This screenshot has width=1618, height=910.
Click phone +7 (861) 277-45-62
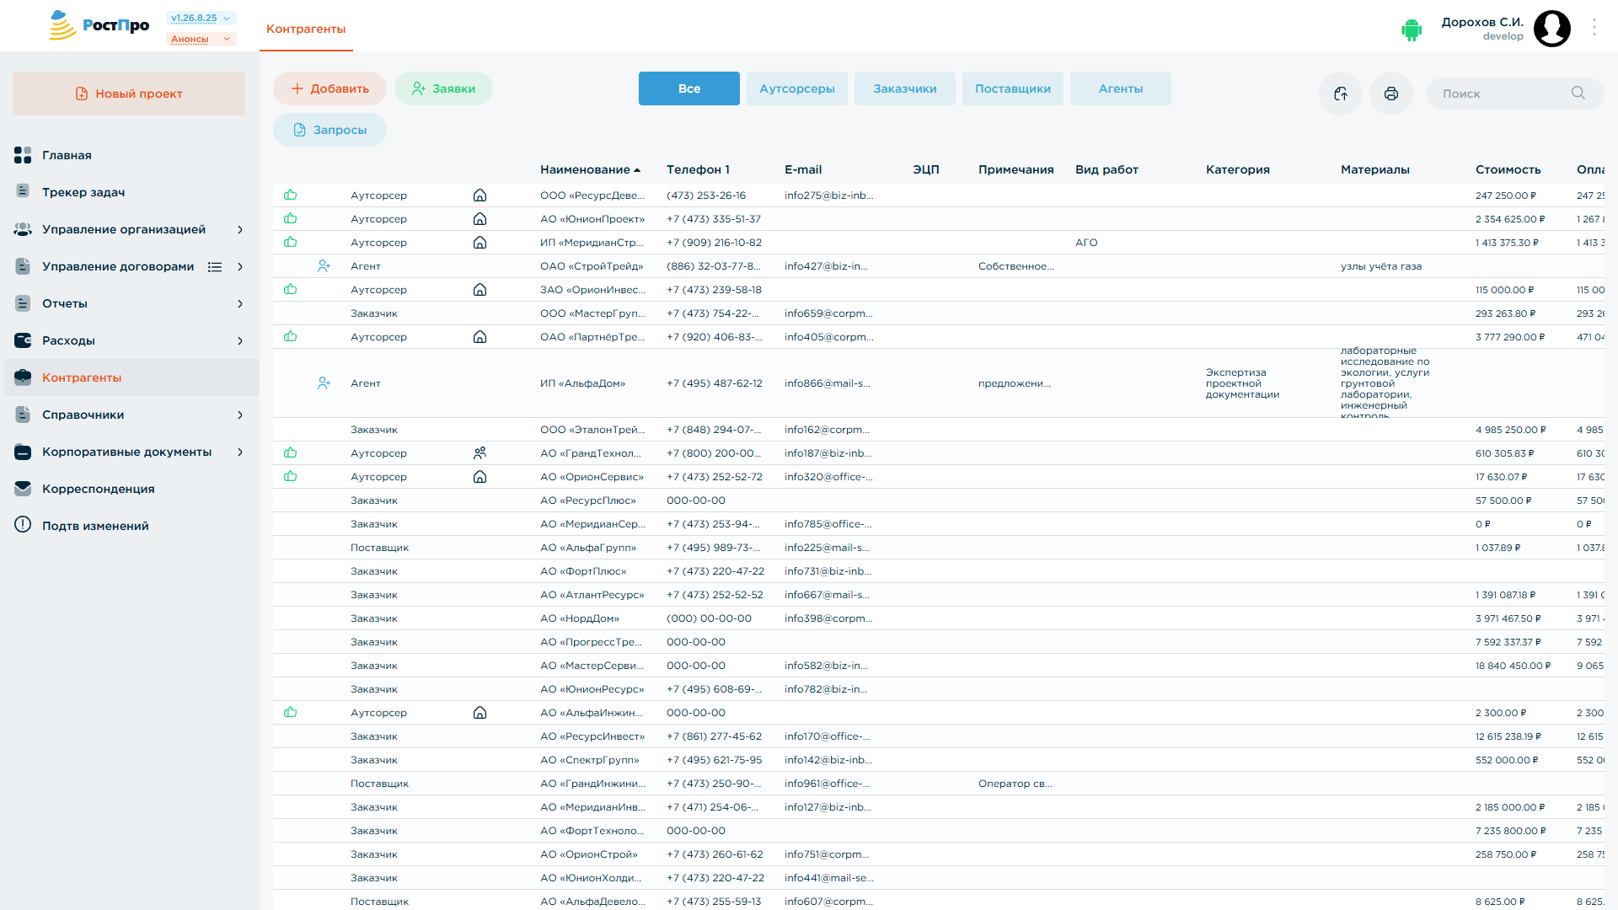click(714, 736)
